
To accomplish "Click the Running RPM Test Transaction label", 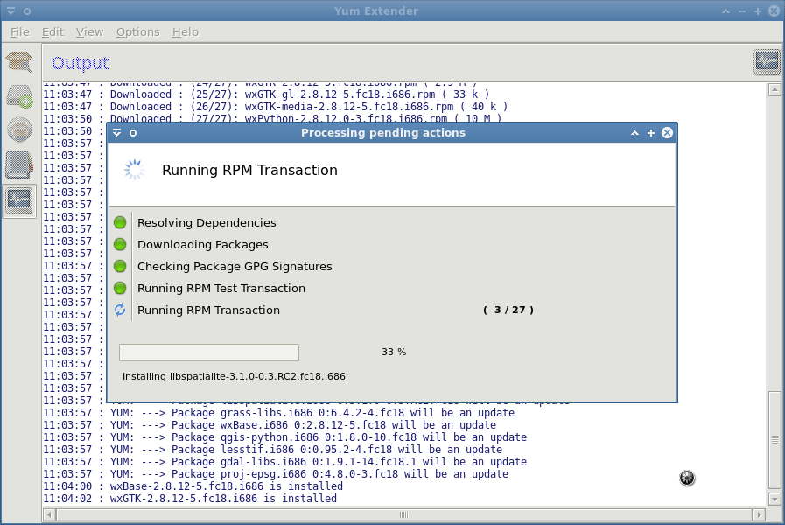I will point(221,288).
